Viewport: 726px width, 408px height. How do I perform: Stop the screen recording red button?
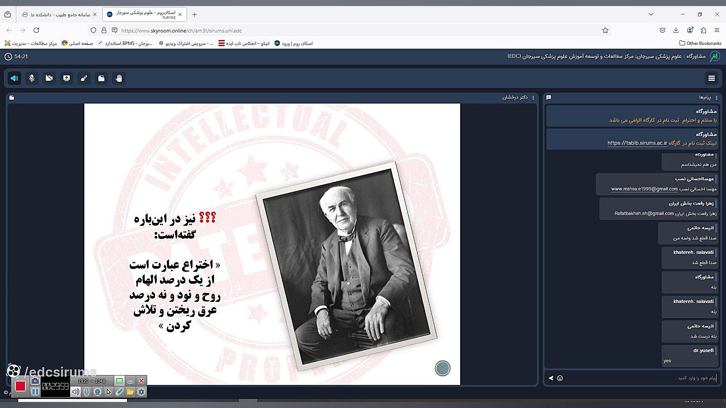20,386
